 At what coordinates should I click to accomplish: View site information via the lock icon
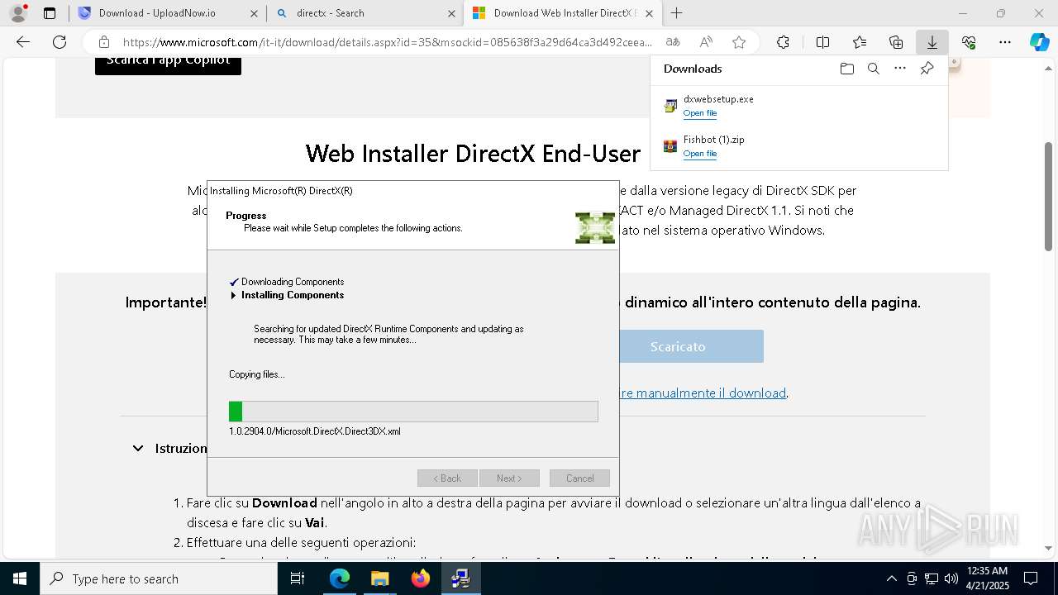tap(104, 42)
